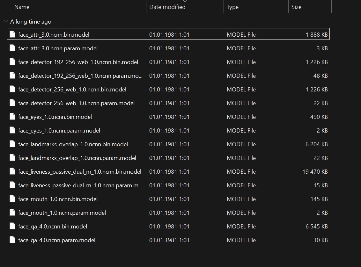Click file icon for face_eyes_1.0.ncnn.bin.model
Image resolution: width=361 pixels, height=267 pixels.
[x=12, y=117]
